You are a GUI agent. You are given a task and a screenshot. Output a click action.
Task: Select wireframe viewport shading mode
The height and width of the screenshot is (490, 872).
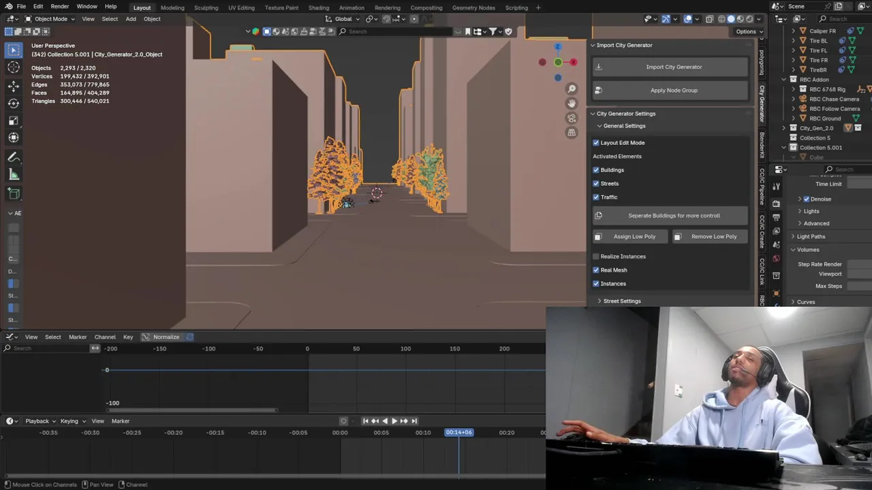(x=721, y=19)
